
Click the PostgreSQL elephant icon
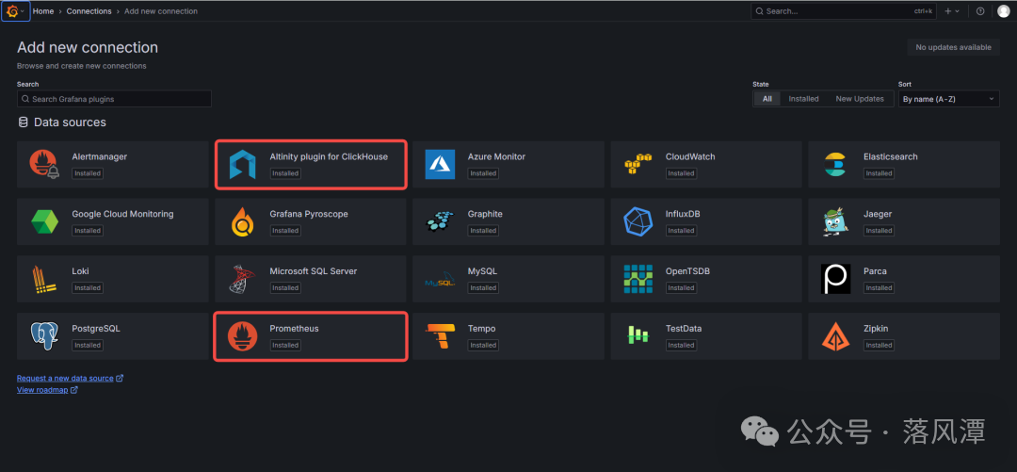[x=45, y=336]
